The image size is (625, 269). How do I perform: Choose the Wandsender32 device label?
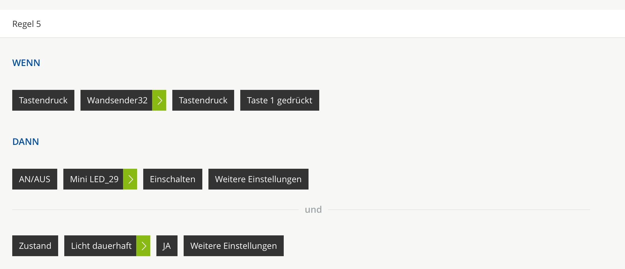pos(117,100)
